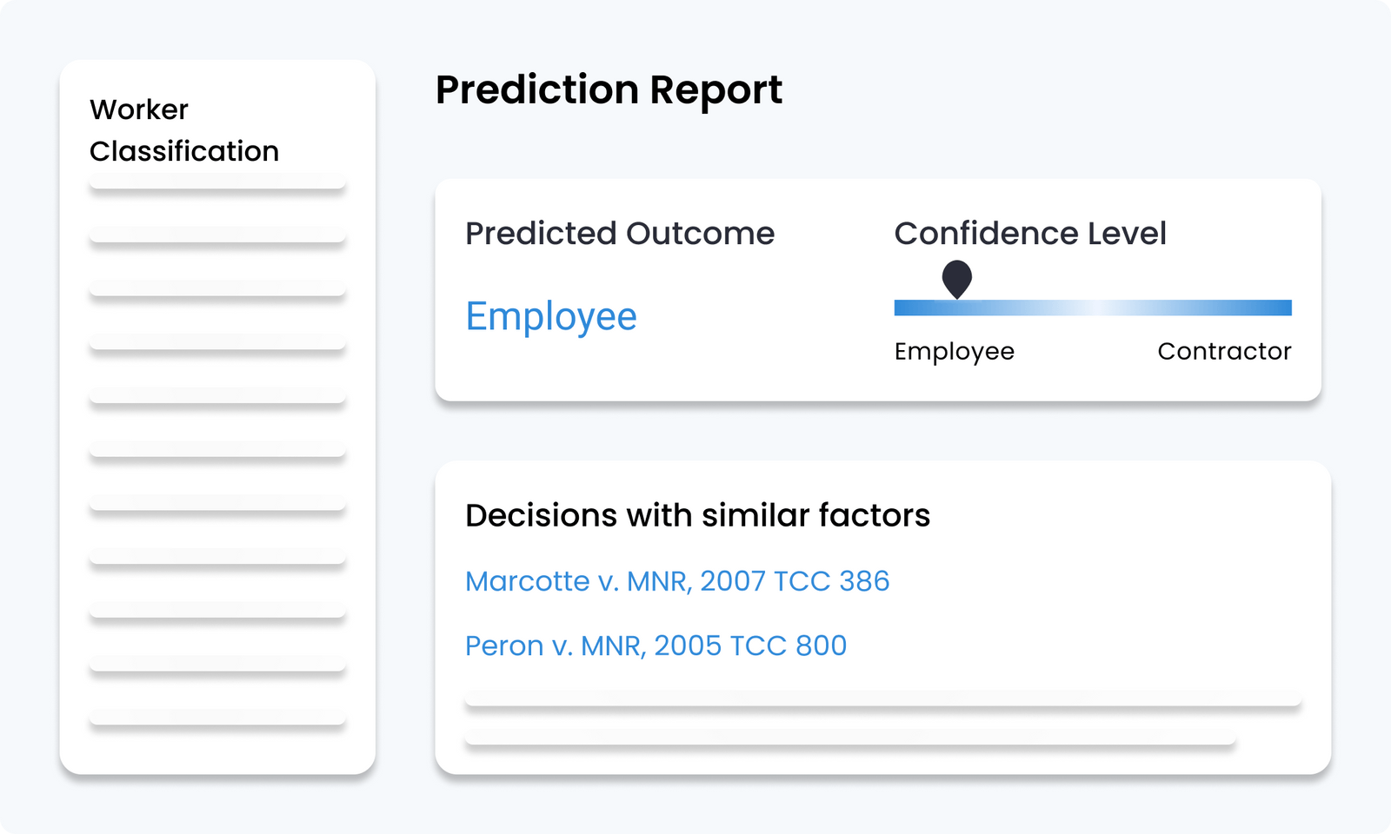This screenshot has height=834, width=1391.
Task: Select second placeholder row under Worker Classification
Action: 217,235
